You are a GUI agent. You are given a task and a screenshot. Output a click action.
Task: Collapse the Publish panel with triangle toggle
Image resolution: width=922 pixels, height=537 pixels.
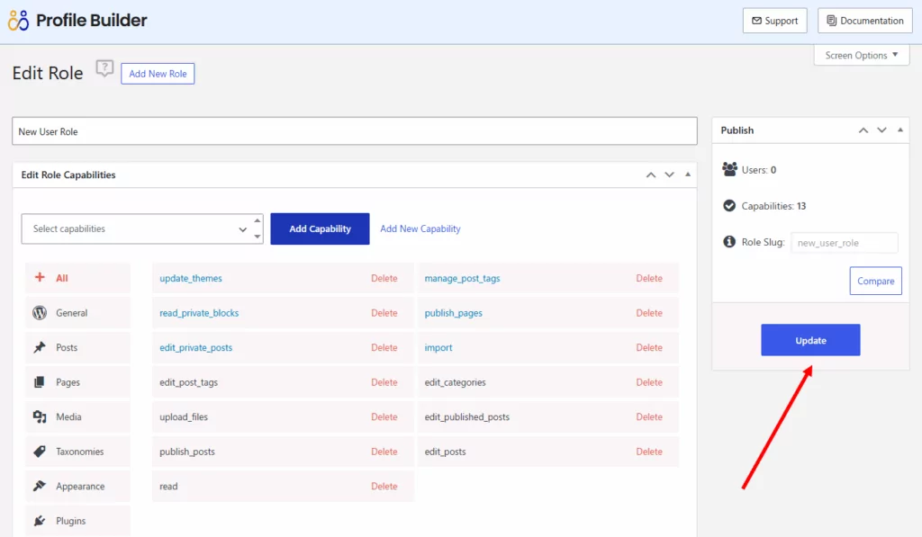click(901, 130)
